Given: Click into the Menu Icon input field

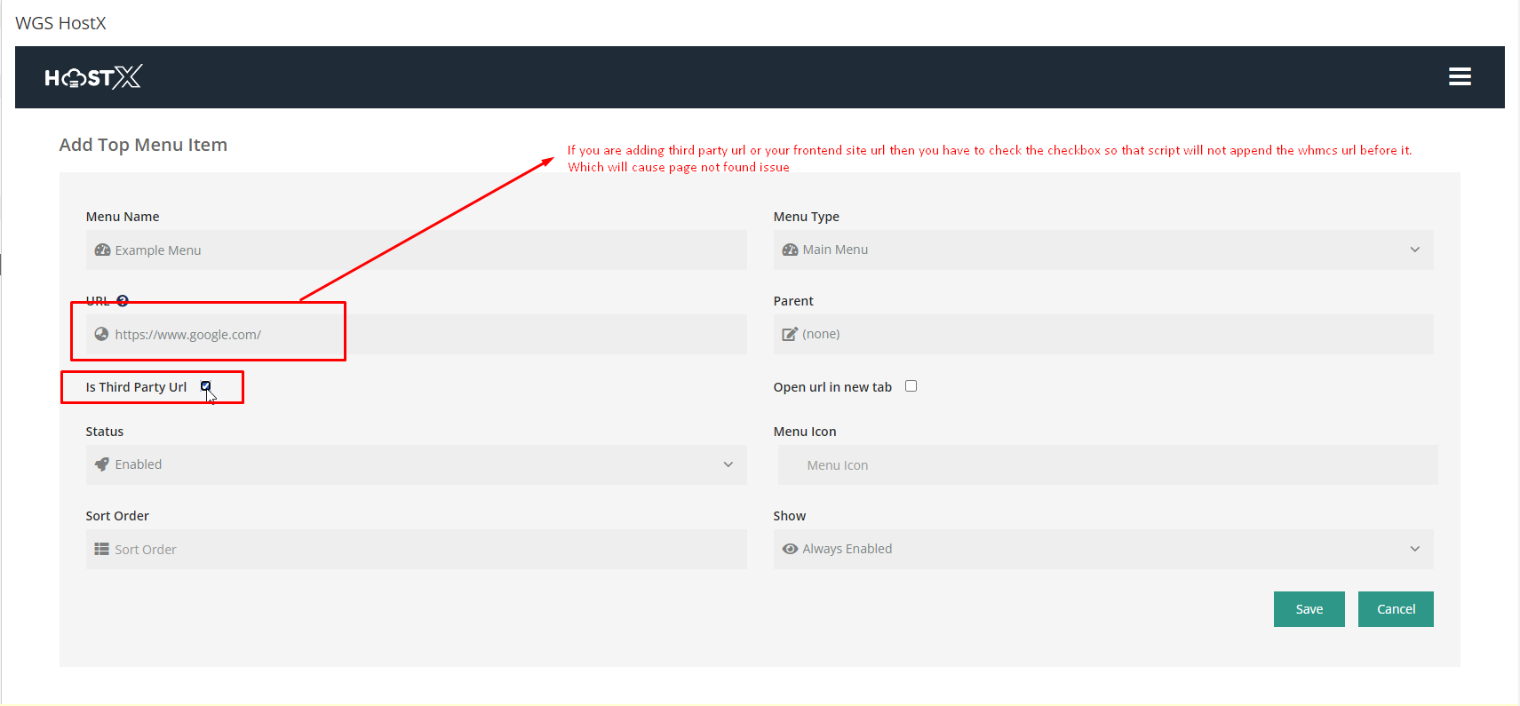Looking at the screenshot, I should pos(1106,465).
